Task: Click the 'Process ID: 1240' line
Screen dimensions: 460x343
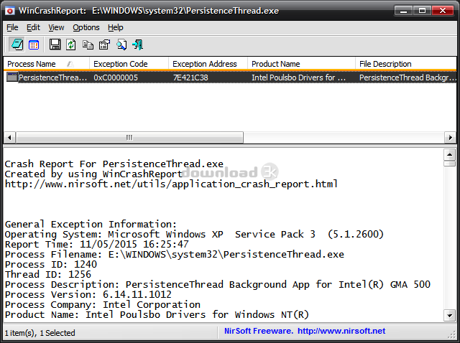Action: click(x=51, y=265)
